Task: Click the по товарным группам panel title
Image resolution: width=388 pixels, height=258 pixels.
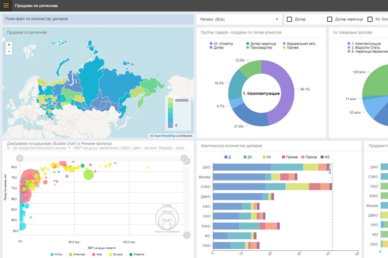Action: [353, 32]
